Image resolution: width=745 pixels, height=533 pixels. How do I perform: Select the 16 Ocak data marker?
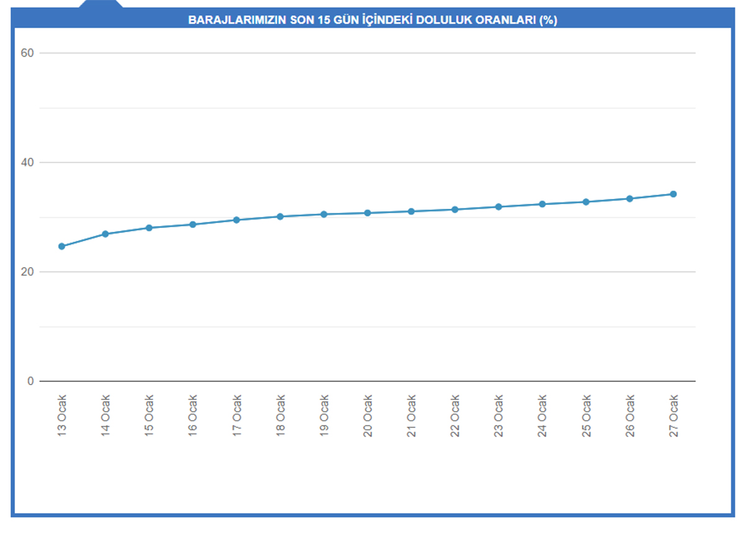pos(192,224)
